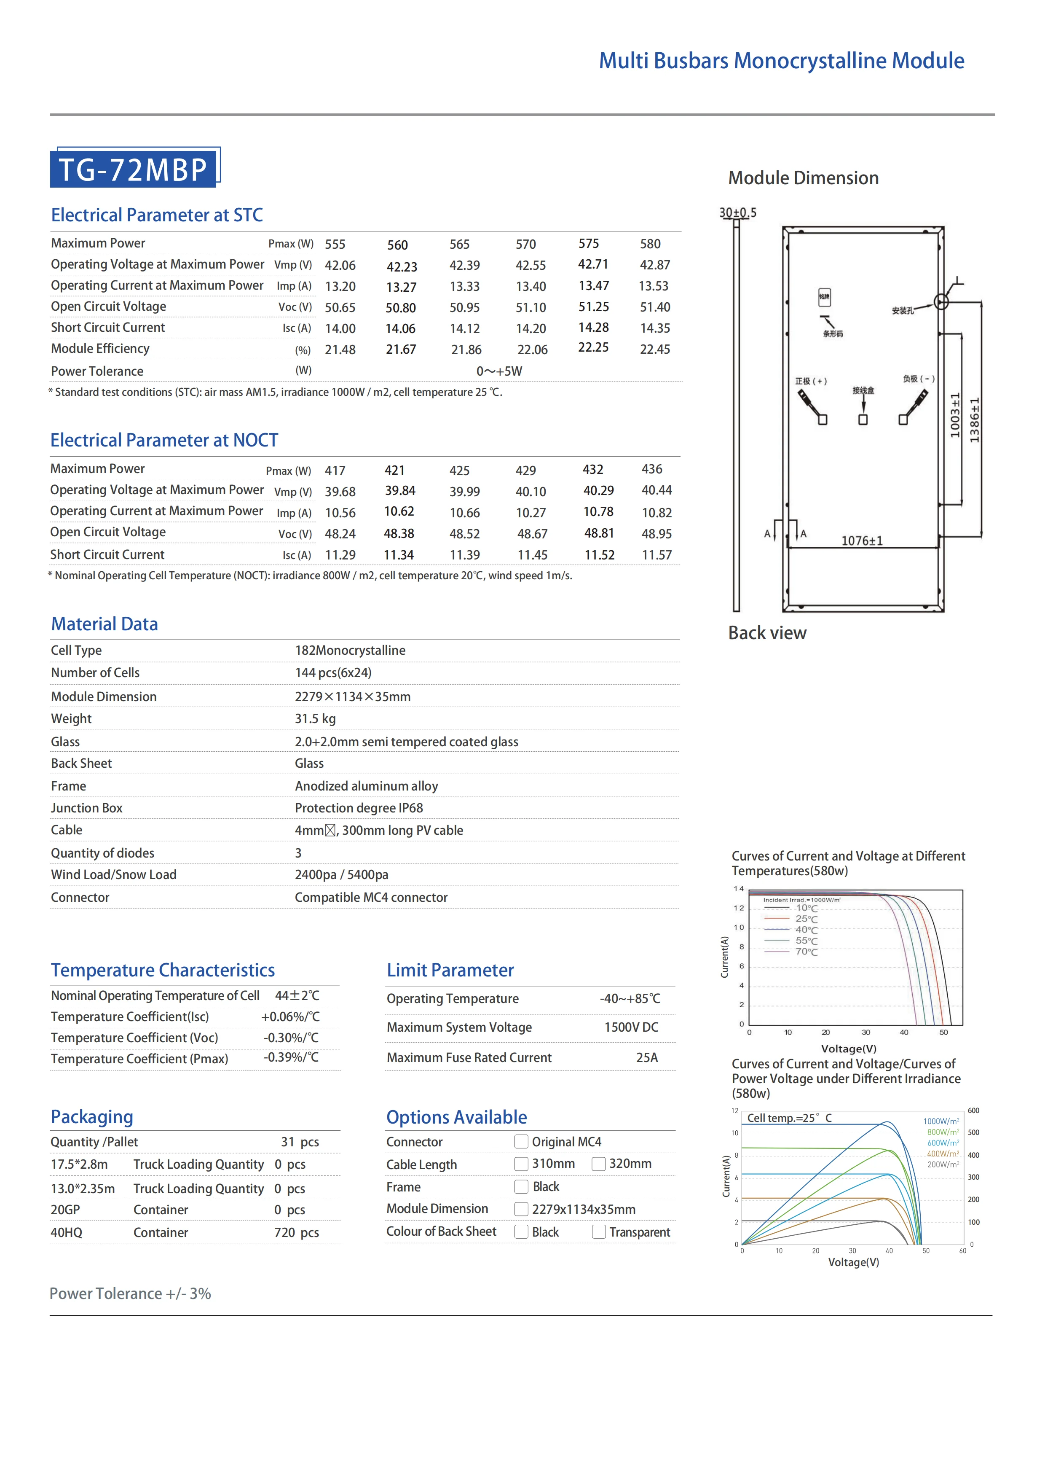This screenshot has height=1479, width=1045.
Task: Check the Original MC4 connector checkbox
Action: (521, 1141)
